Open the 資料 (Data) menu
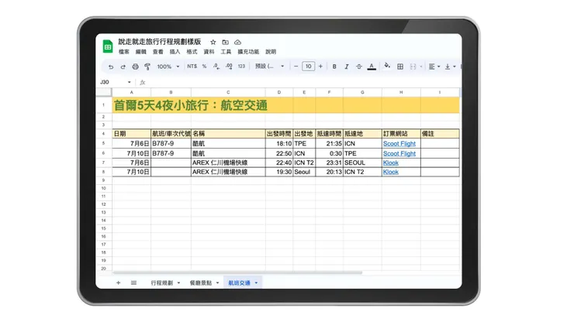The image size is (574, 322). tap(209, 52)
